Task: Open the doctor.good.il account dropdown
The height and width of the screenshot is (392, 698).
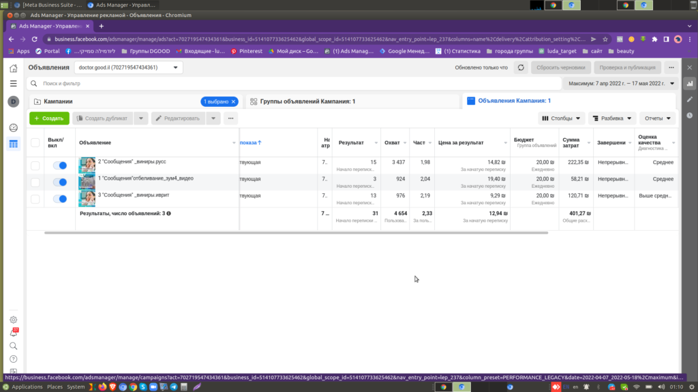Action: (x=128, y=67)
